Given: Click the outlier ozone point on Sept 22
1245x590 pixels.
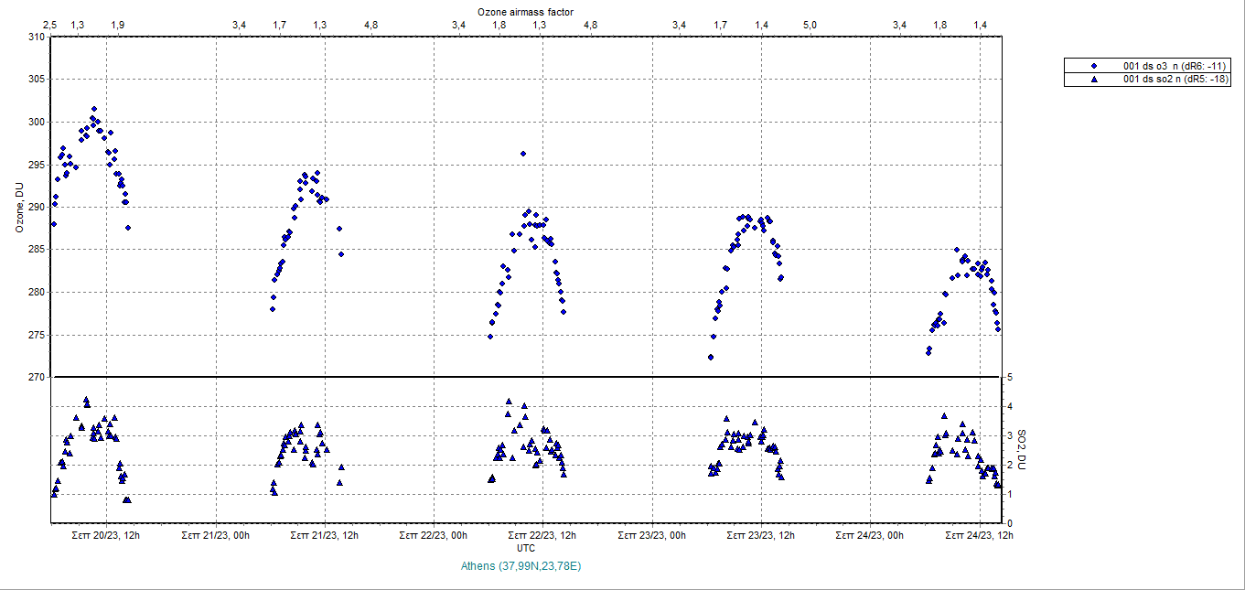Looking at the screenshot, I should point(522,154).
